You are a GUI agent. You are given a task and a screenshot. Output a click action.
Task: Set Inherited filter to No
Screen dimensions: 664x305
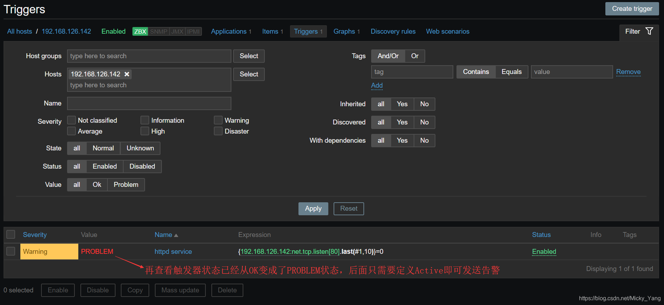pos(424,104)
